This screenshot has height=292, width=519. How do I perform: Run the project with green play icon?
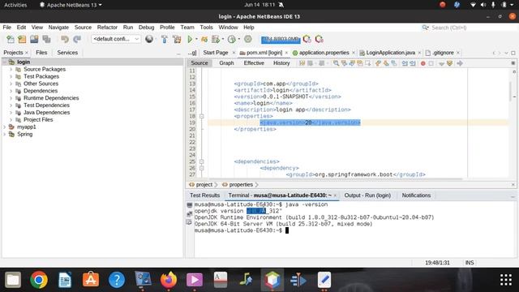point(190,40)
